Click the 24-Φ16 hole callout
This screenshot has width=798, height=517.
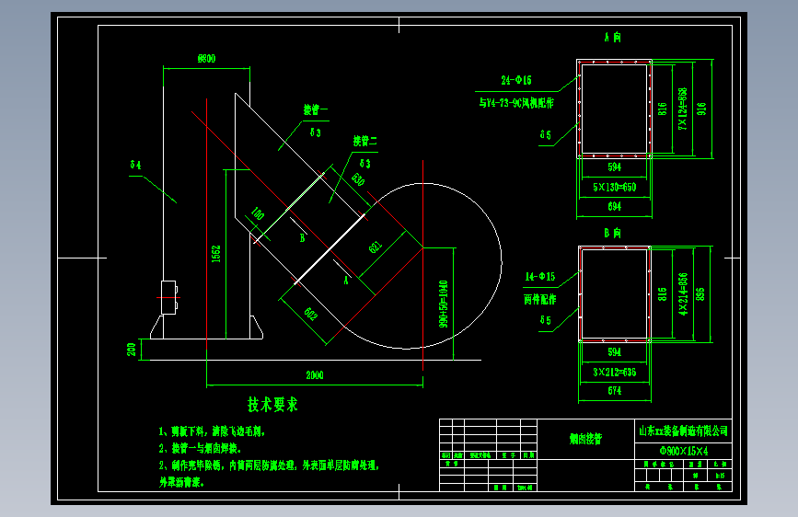pyautogui.click(x=516, y=80)
